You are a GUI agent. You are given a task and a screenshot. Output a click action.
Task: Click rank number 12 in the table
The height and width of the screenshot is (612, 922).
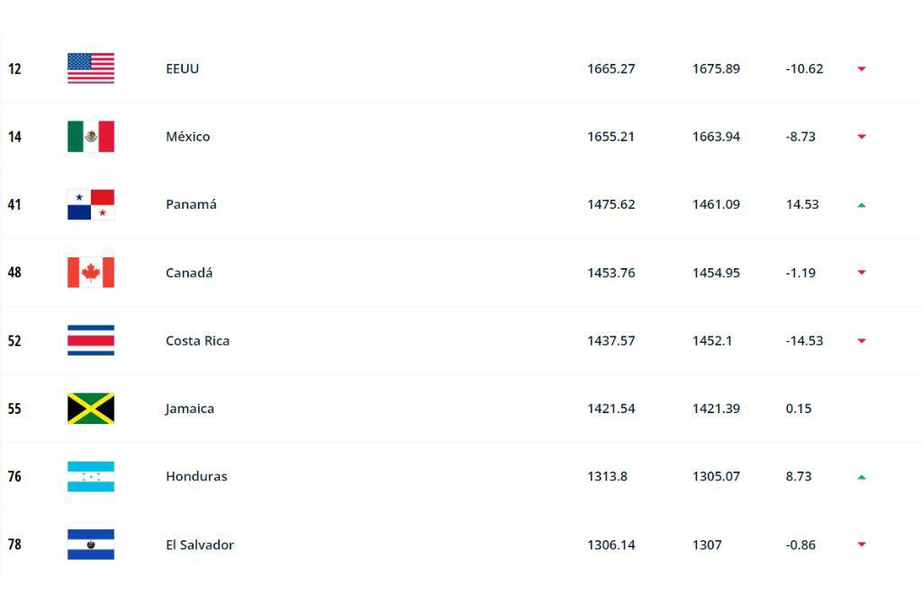14,68
